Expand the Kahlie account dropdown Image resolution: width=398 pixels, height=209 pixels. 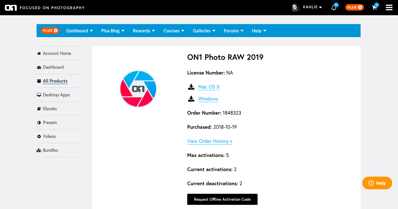pos(312,7)
